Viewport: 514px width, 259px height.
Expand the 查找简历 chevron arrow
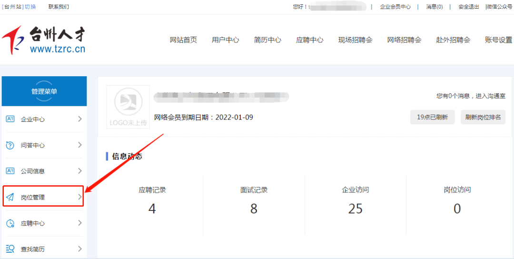click(79, 249)
